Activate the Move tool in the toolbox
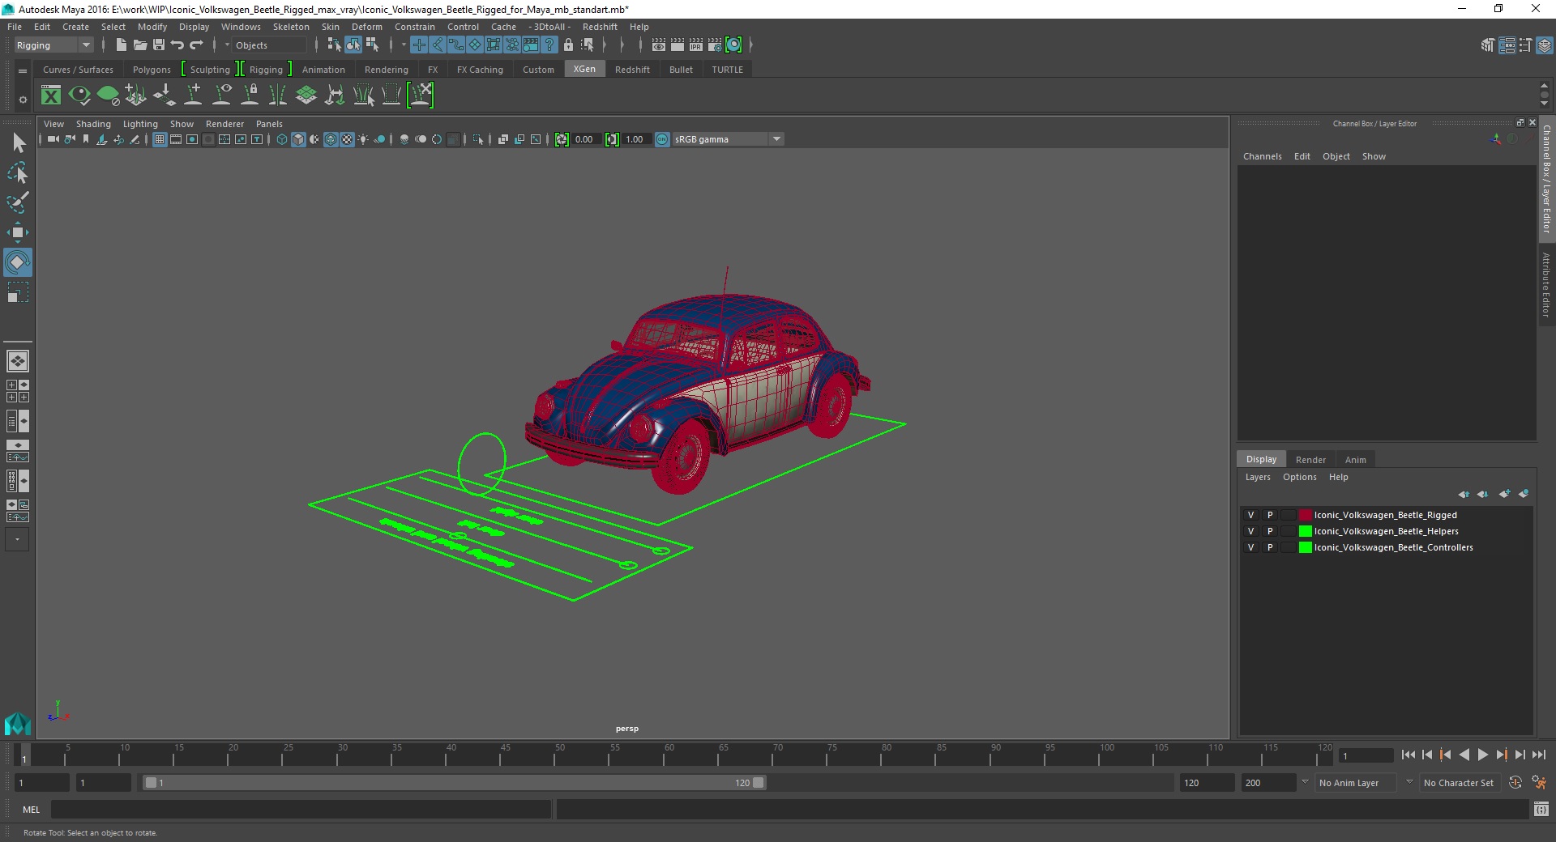This screenshot has height=842, width=1556. pyautogui.click(x=18, y=232)
